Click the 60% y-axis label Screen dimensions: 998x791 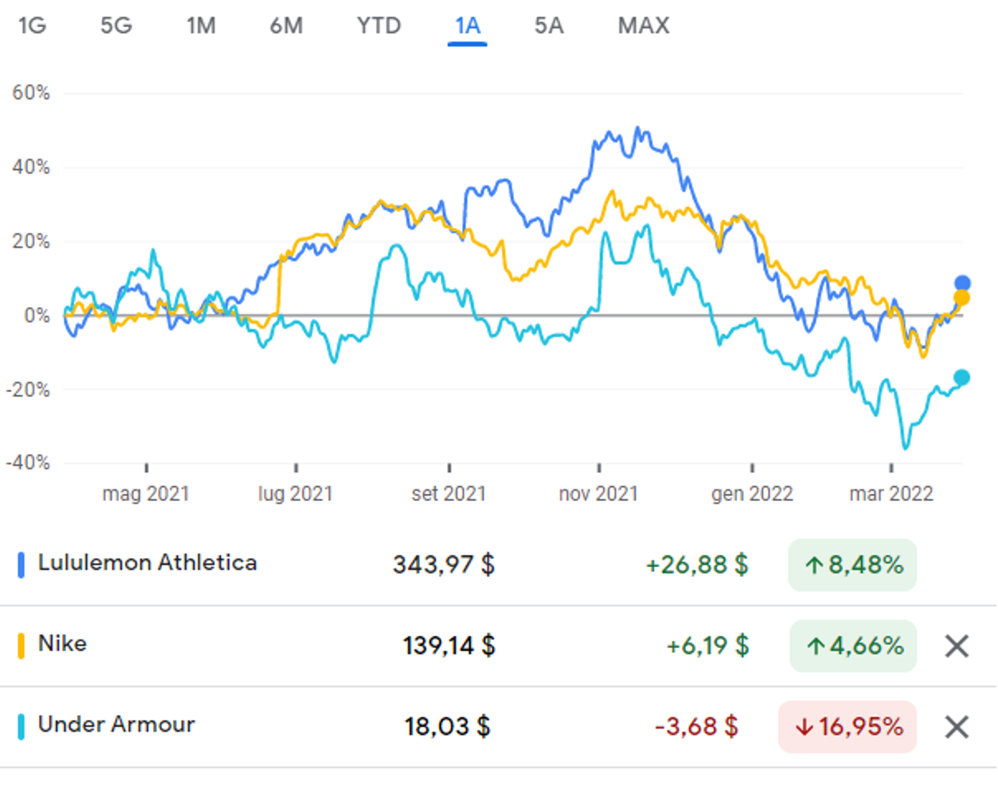point(31,92)
